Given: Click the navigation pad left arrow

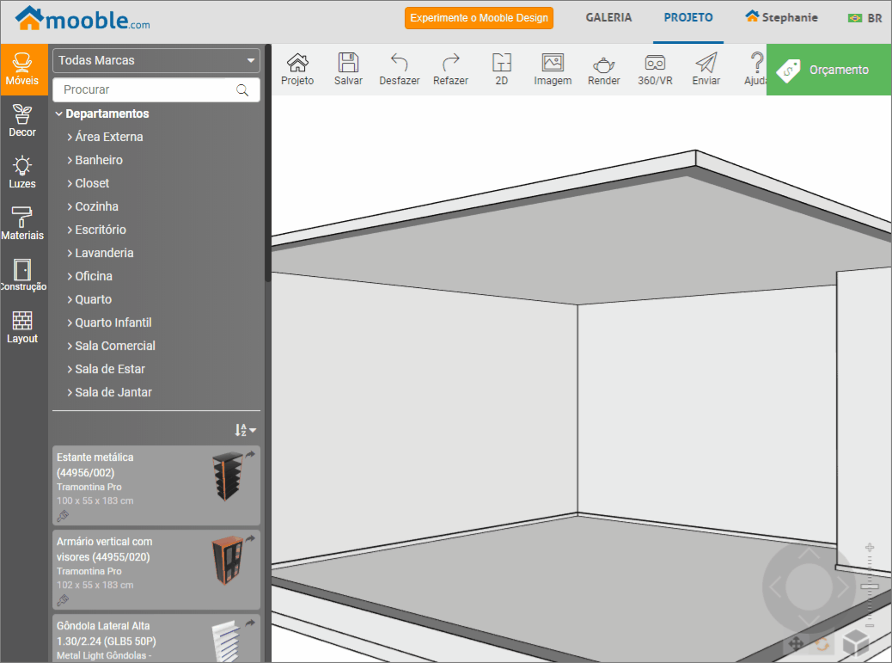Looking at the screenshot, I should coord(775,586).
